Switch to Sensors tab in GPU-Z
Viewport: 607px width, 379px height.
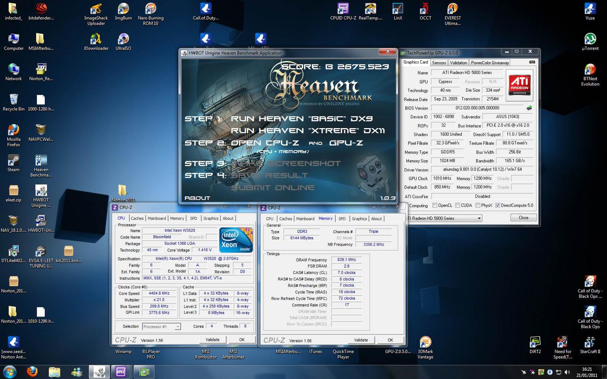coord(439,63)
